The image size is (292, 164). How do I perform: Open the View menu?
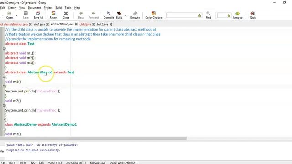tap(22, 8)
